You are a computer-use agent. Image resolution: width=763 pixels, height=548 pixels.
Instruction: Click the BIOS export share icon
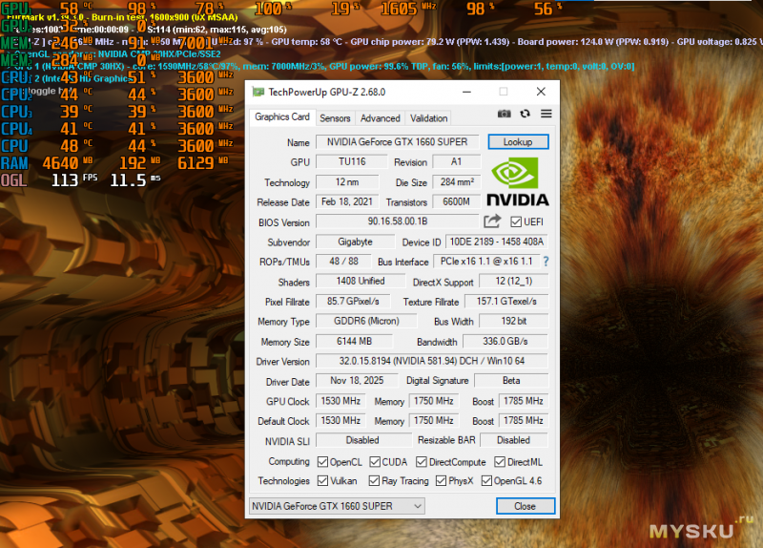point(492,221)
